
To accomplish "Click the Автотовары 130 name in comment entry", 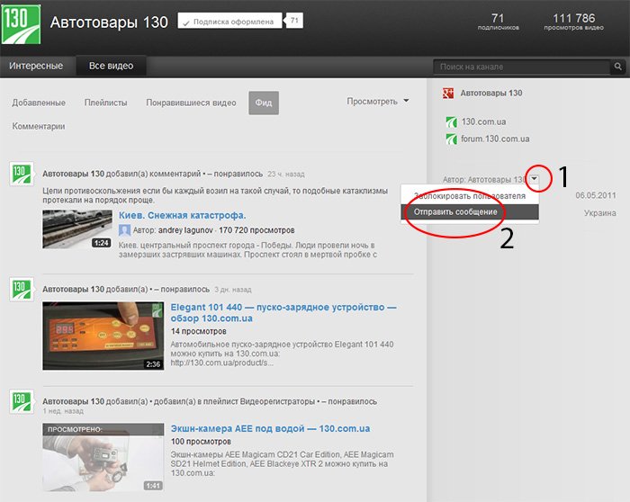I will coord(73,174).
